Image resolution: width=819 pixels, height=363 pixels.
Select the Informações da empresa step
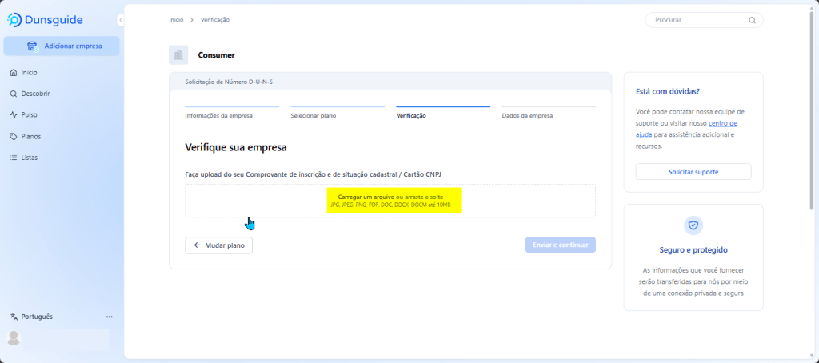pos(218,115)
